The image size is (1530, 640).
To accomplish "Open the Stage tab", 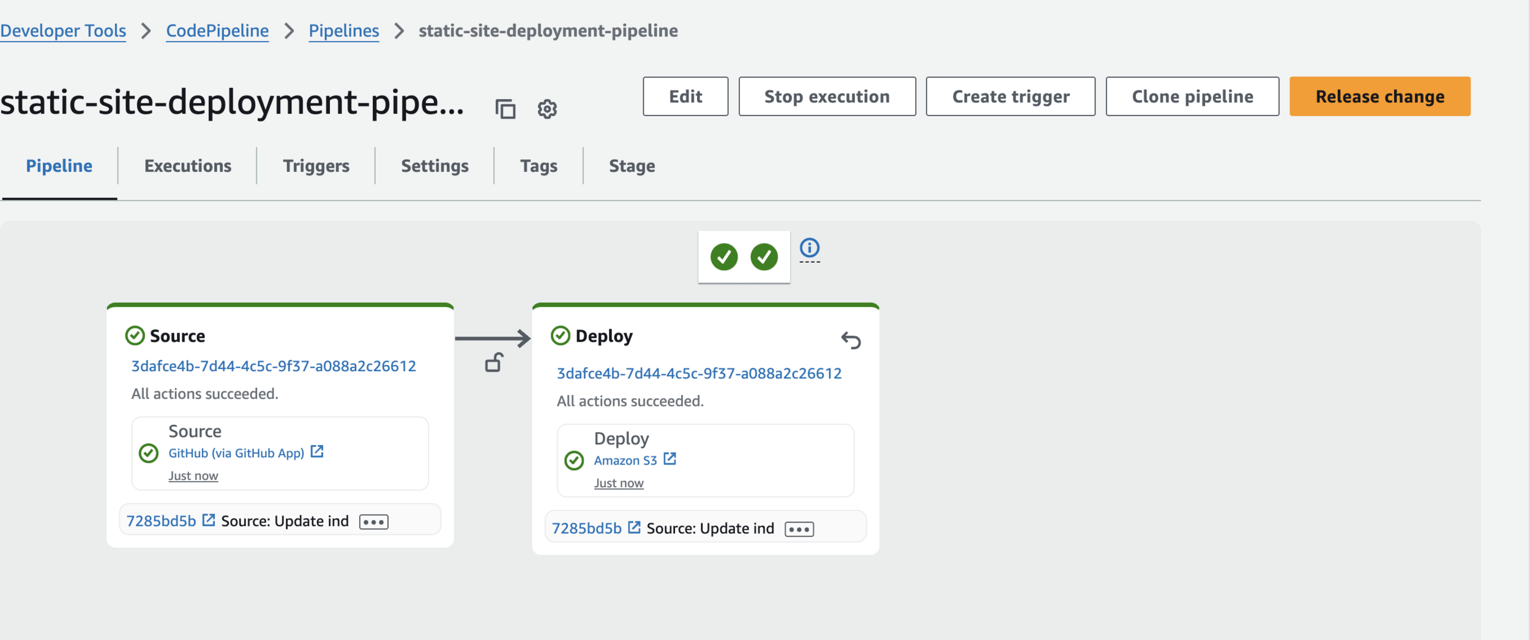I will (632, 166).
